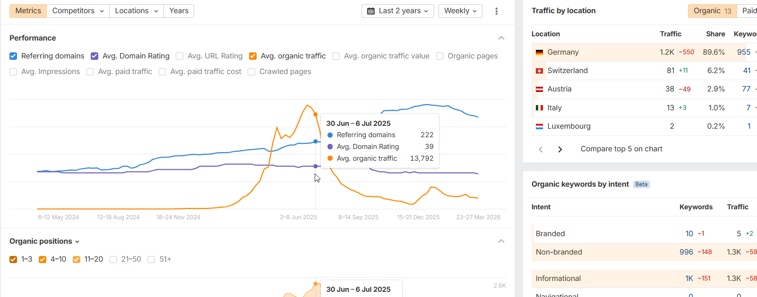Click the Luxembourg flag icon

pyautogui.click(x=539, y=126)
